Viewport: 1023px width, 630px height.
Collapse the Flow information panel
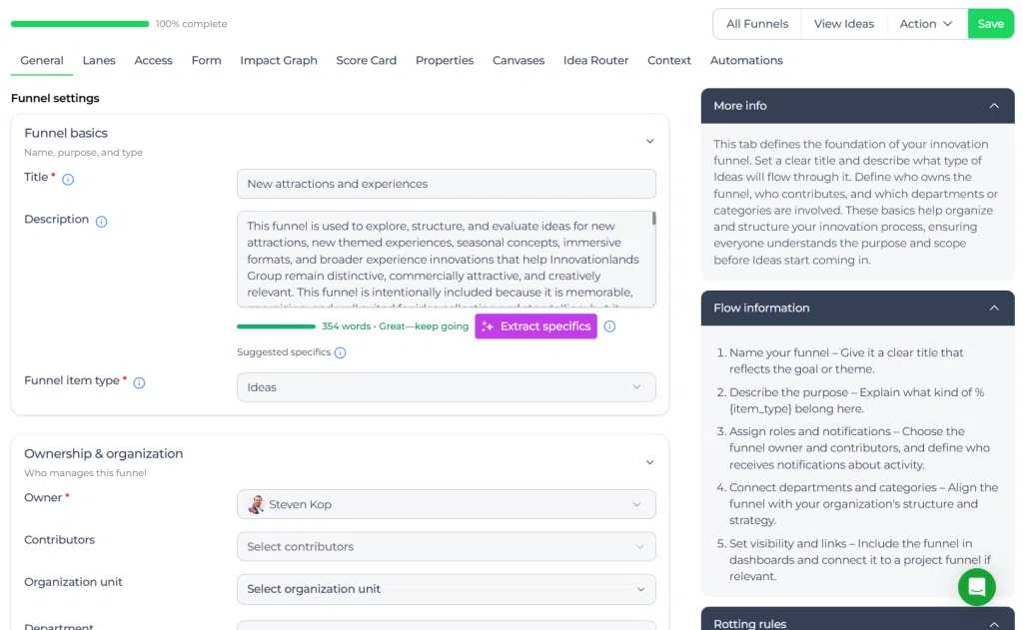coord(994,308)
